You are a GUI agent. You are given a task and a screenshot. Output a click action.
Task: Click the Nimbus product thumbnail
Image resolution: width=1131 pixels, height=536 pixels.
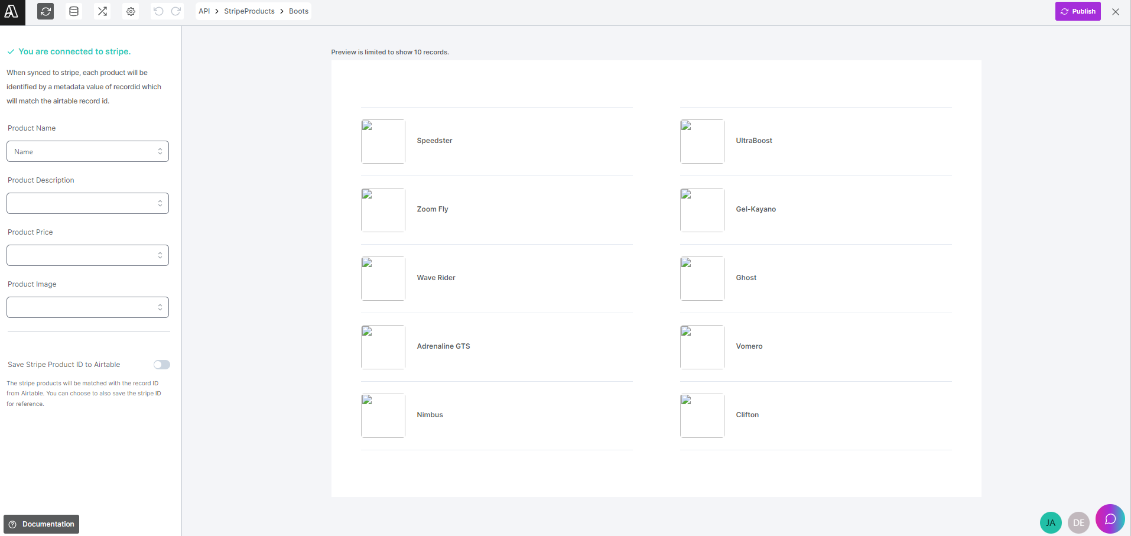point(383,415)
